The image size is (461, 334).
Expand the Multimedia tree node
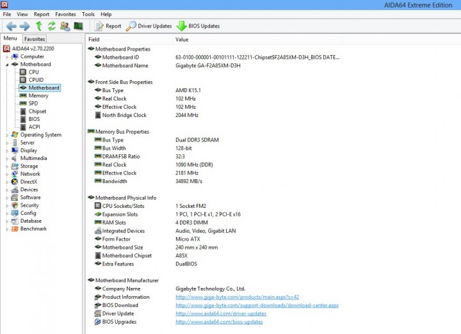(x=7, y=159)
